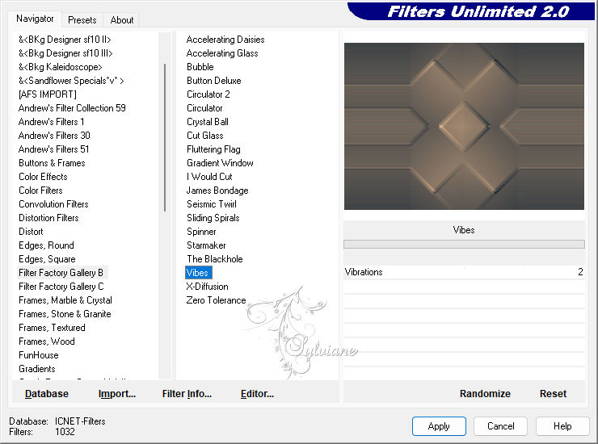Image resolution: width=598 pixels, height=444 pixels.
Task: Click the Import... button
Action: point(116,393)
